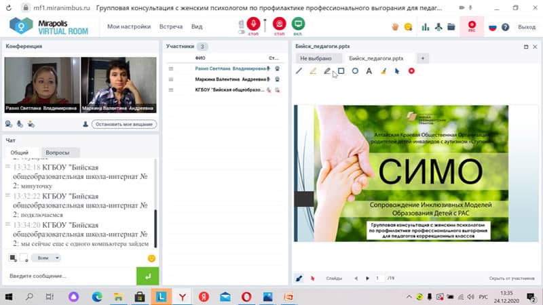Open row menu for Маркина Валентина Андреевна
The width and height of the screenshot is (543, 305).
(171, 79)
